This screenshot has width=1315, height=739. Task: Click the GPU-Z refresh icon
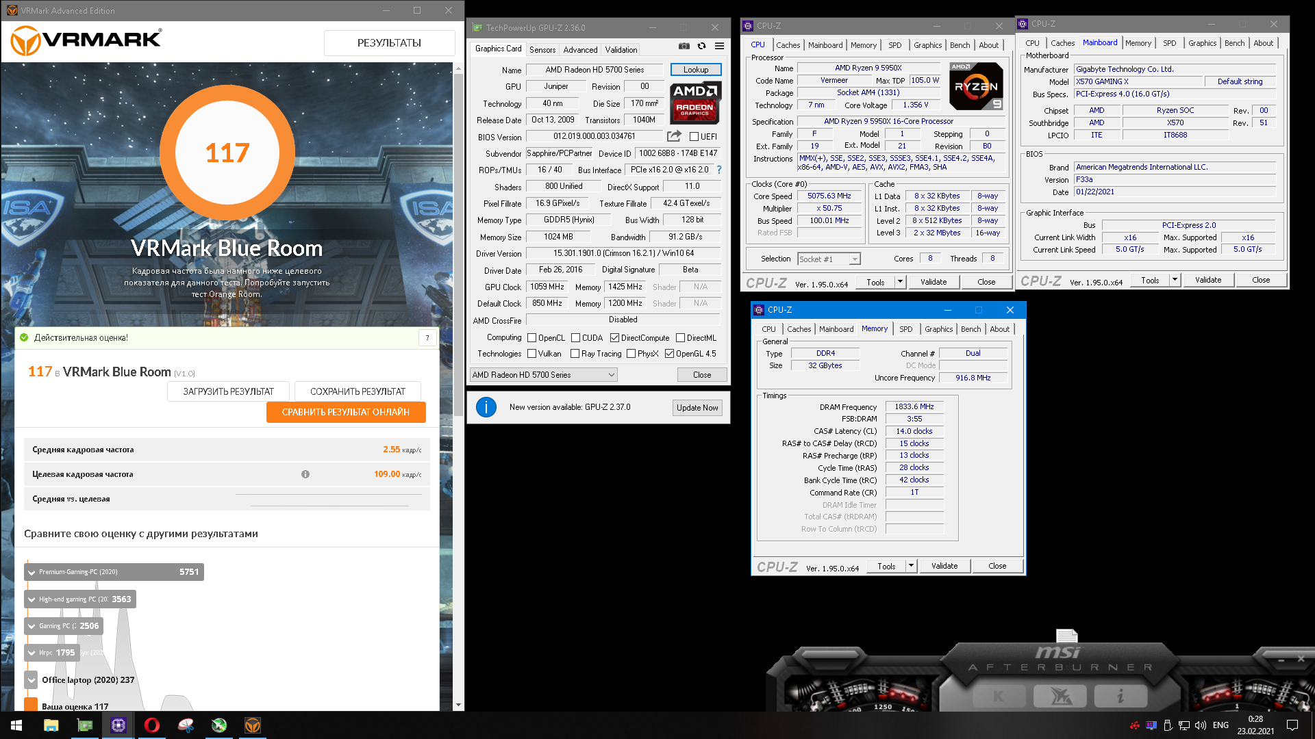701,46
